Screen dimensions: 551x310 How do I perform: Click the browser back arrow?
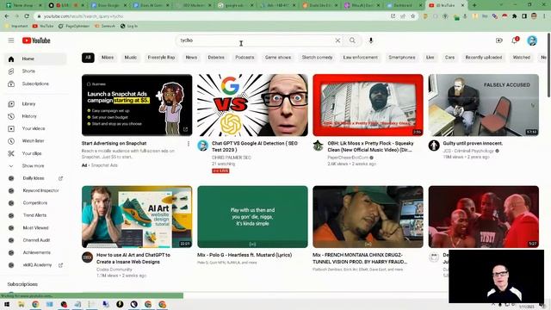tap(7, 16)
